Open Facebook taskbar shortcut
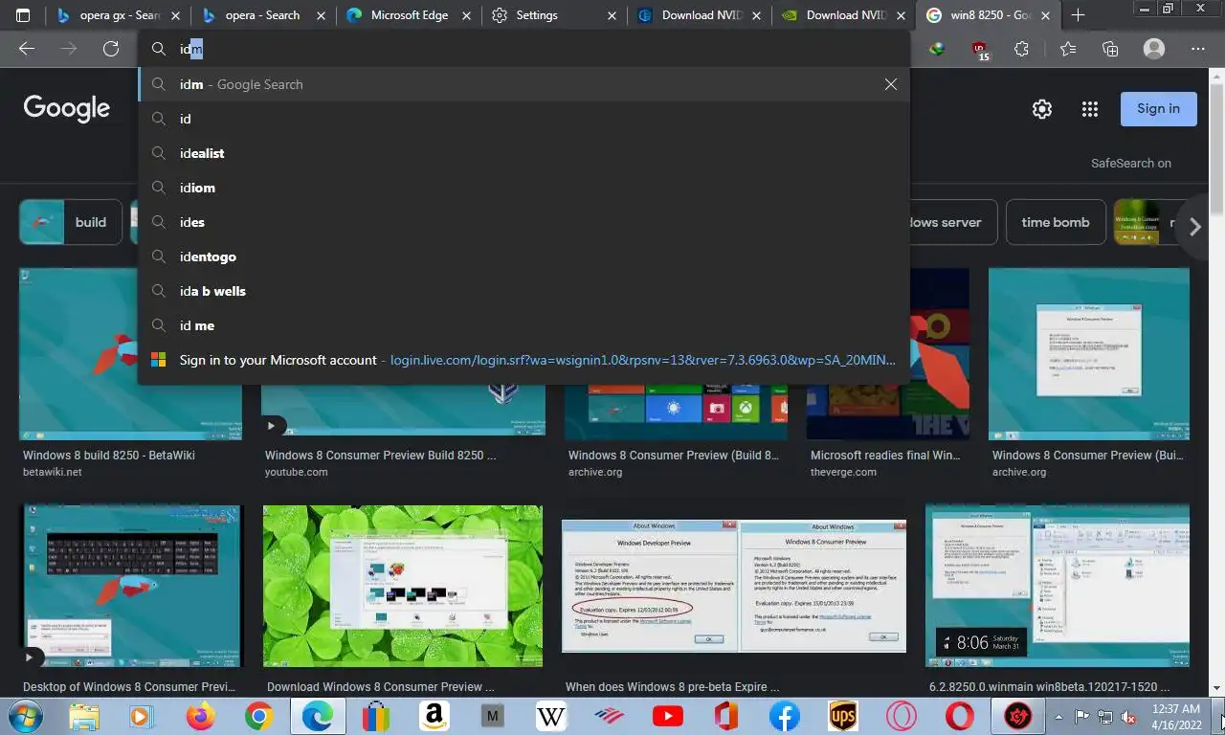Screen dimensions: 1225x735 pyautogui.click(x=784, y=715)
